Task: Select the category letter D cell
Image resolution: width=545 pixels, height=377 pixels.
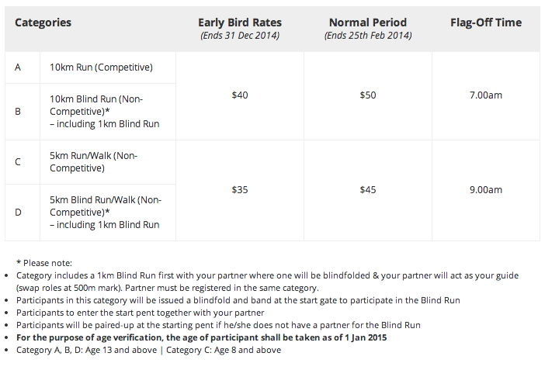Action: [x=18, y=212]
